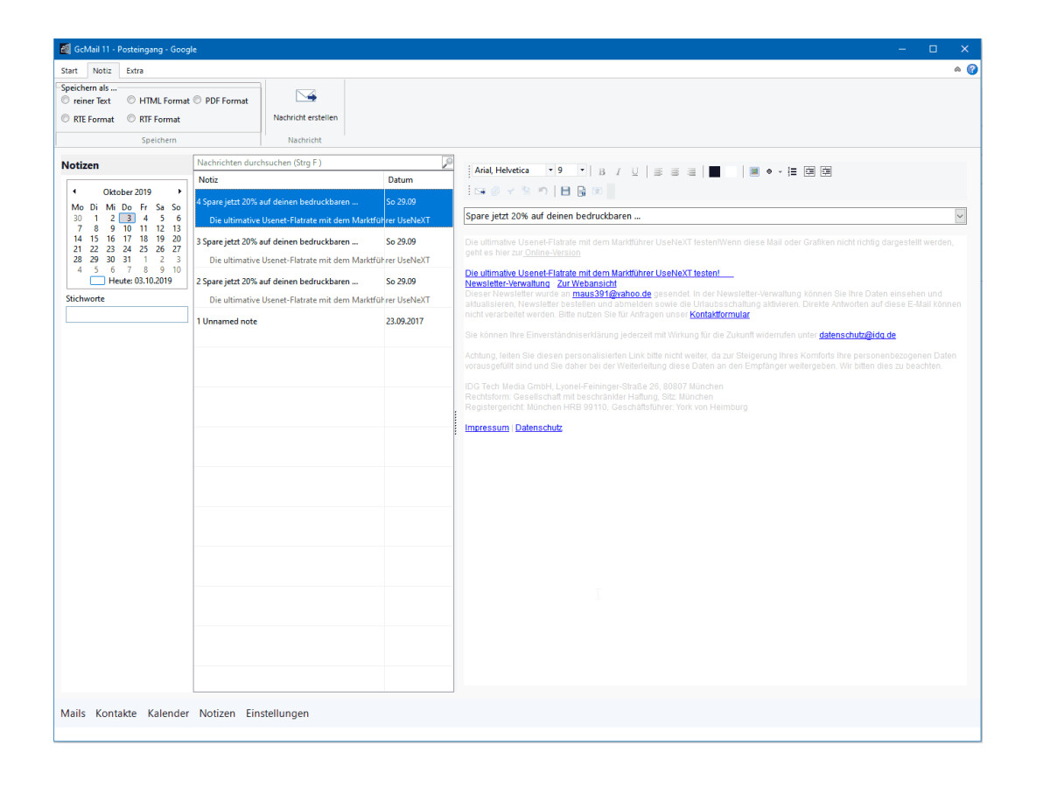
Task: Toggle the numbered list icon
Action: 793,171
